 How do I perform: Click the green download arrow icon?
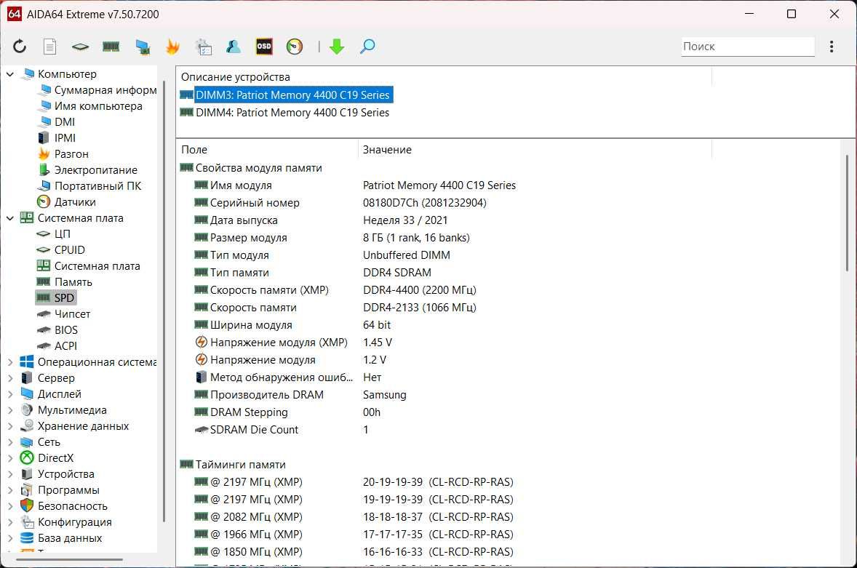click(x=337, y=47)
